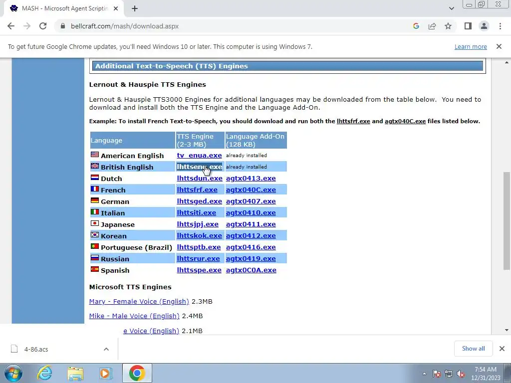Screen dimensions: 511x383
Task: Download agtx0412.exe Korean add-on
Action: click(251, 236)
